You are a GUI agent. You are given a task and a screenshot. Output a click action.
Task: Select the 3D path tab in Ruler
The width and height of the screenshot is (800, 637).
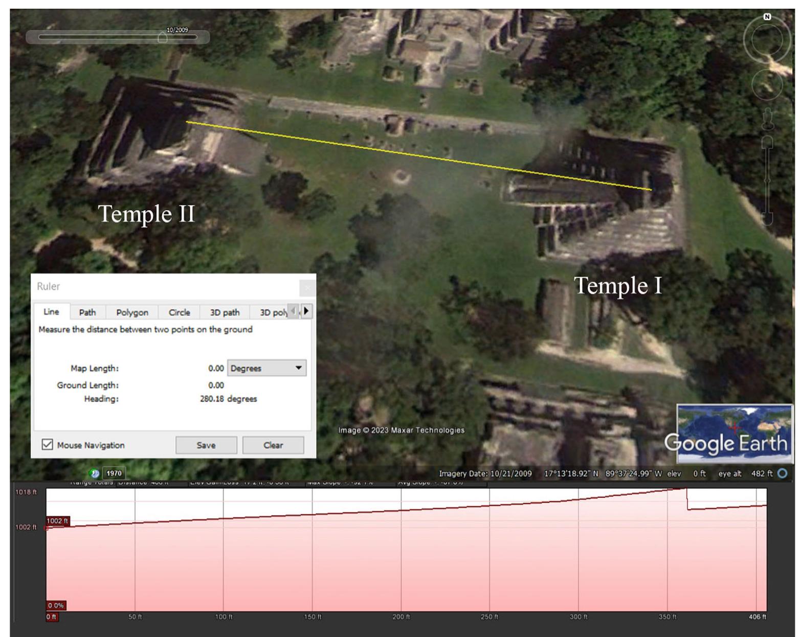click(x=225, y=312)
